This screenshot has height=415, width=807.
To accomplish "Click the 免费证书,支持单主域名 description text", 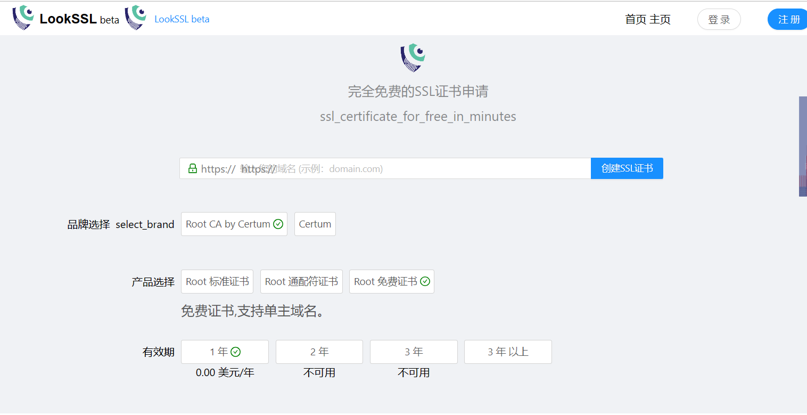I will (253, 311).
